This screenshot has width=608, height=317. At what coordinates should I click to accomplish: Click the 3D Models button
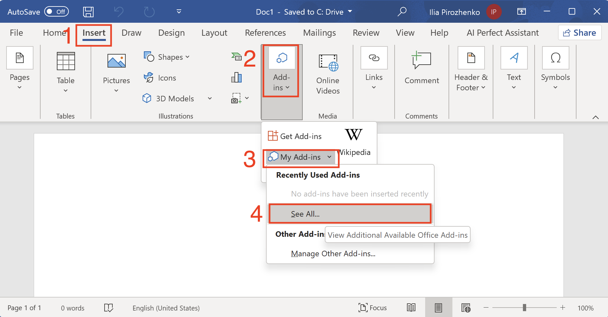pos(168,98)
